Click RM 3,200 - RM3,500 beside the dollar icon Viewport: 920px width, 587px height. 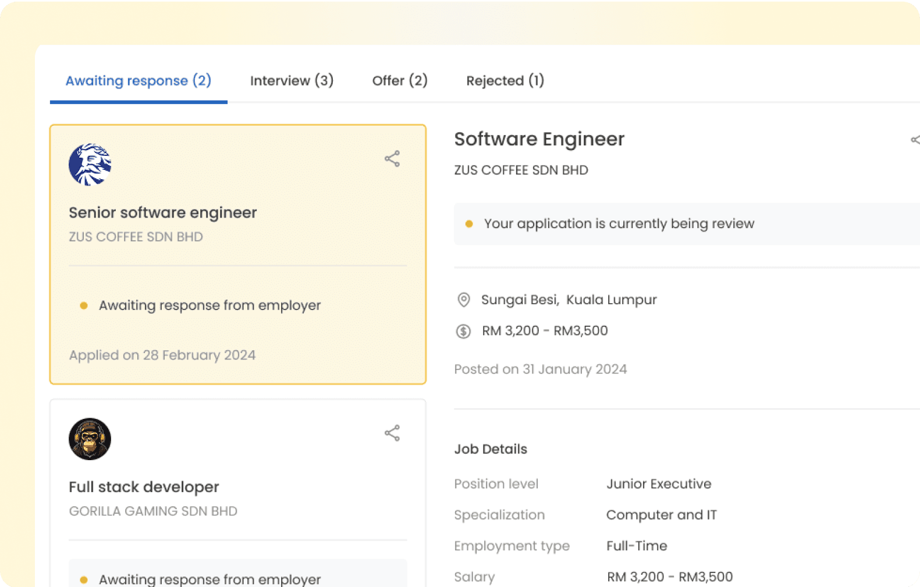coord(545,330)
